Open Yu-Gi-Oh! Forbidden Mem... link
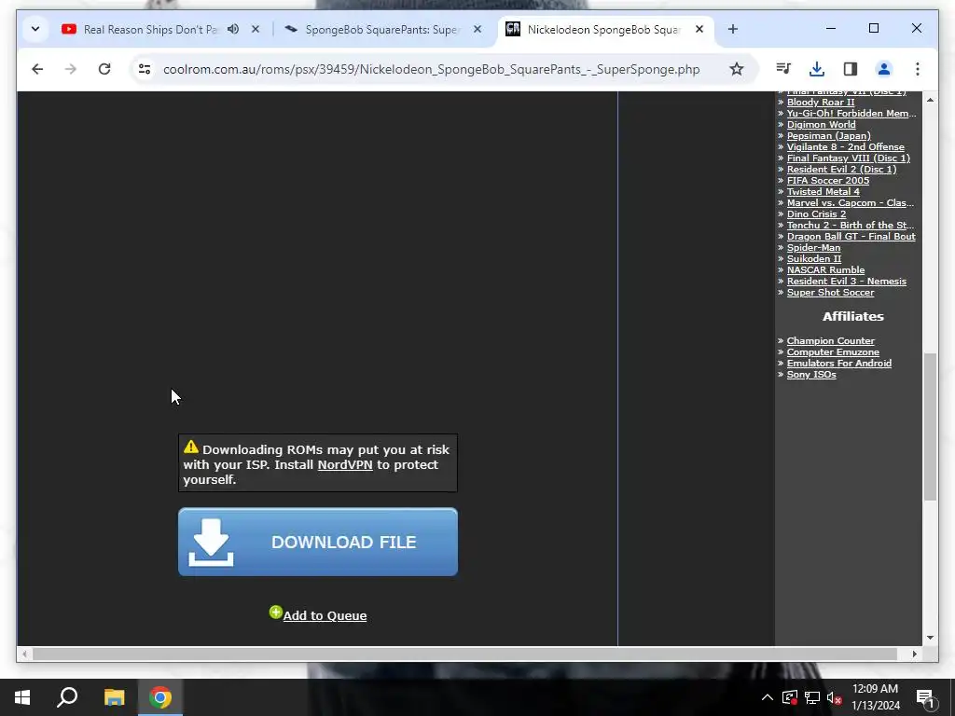955x716 pixels. [x=851, y=113]
